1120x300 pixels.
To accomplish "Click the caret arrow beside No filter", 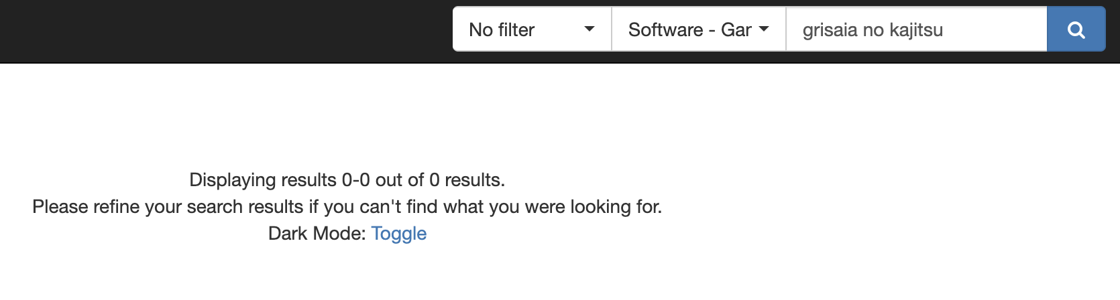I will (590, 29).
